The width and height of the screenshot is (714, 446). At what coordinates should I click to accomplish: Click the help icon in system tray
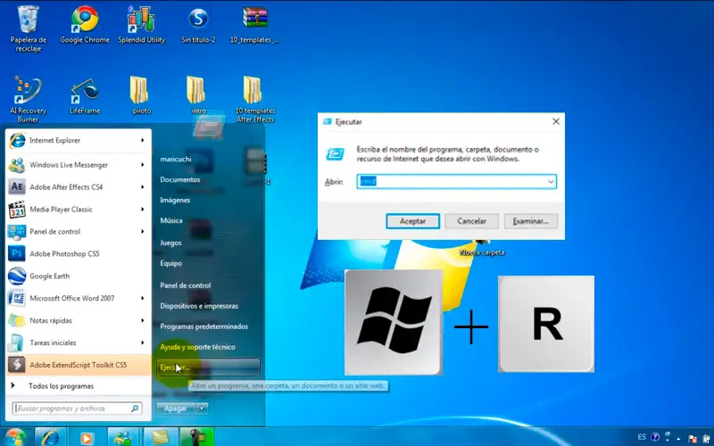click(655, 437)
